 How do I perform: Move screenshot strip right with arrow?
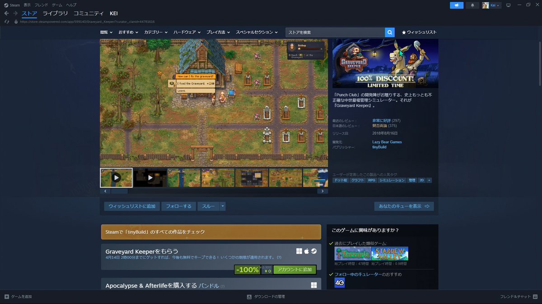point(322,191)
